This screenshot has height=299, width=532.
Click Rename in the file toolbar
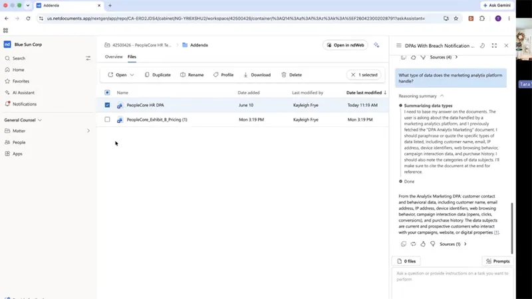192,75
